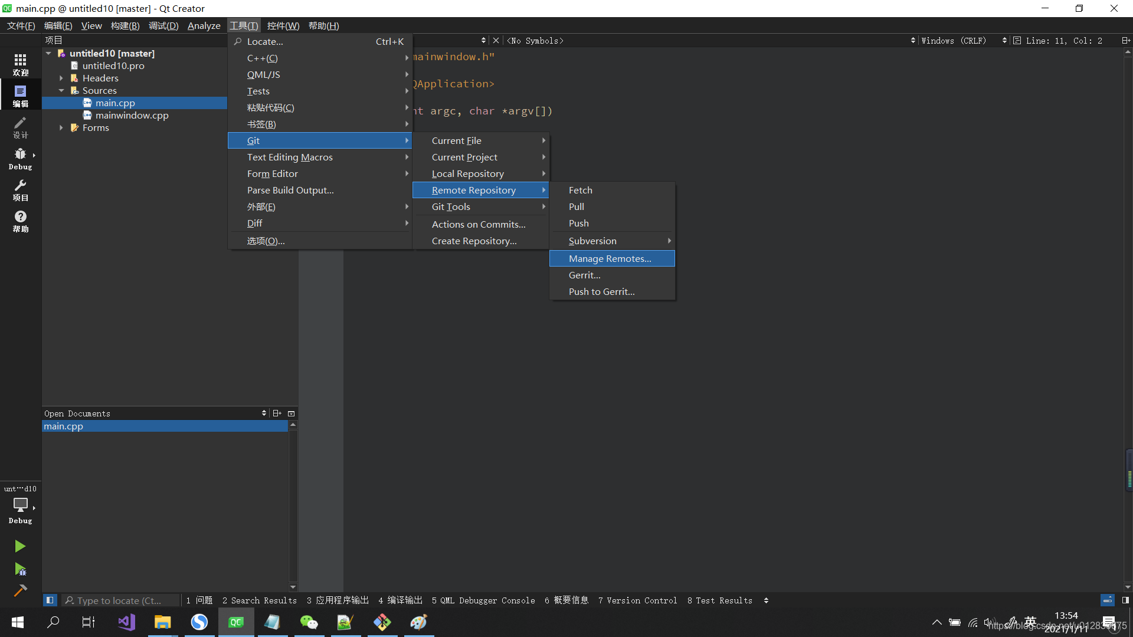Open the Analyze menu

pyautogui.click(x=204, y=25)
